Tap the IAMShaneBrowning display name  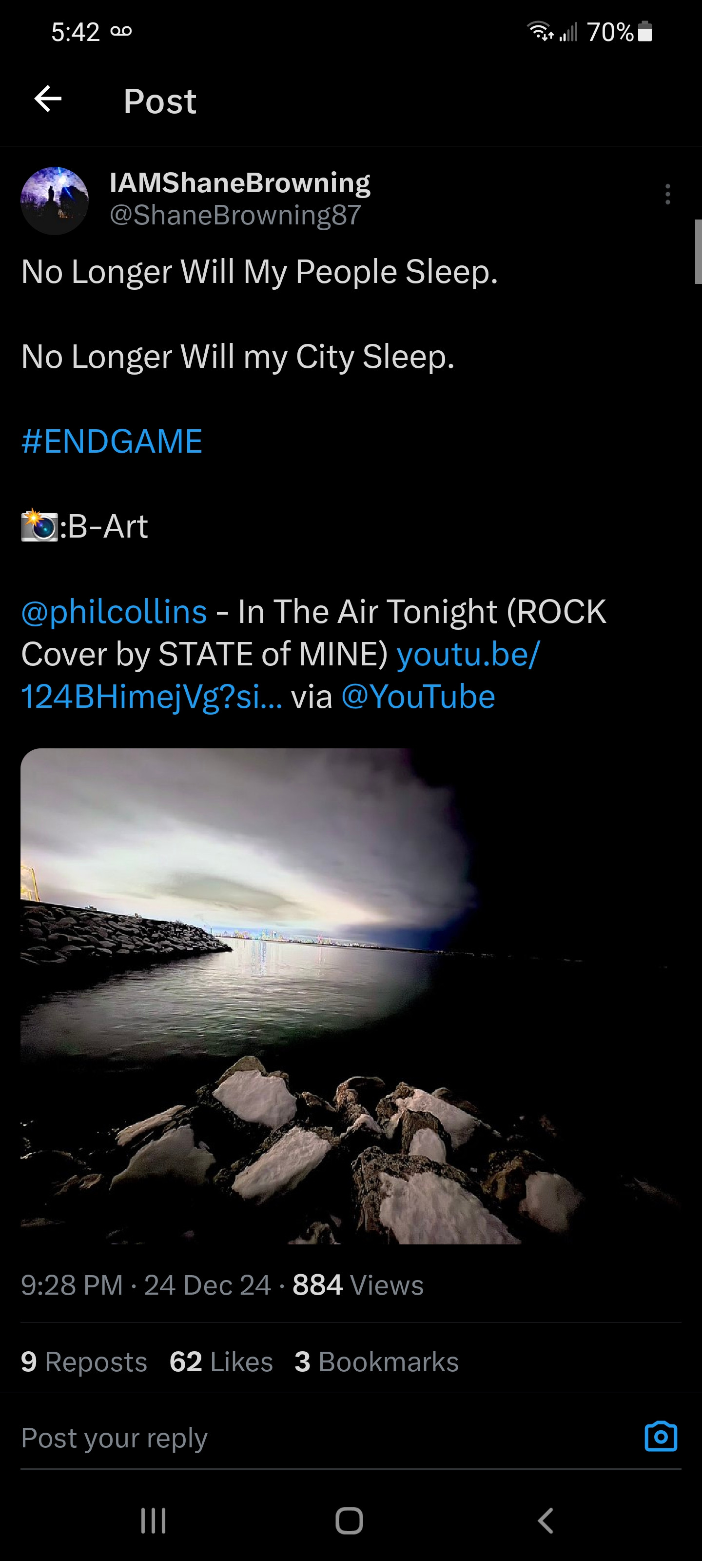[240, 182]
